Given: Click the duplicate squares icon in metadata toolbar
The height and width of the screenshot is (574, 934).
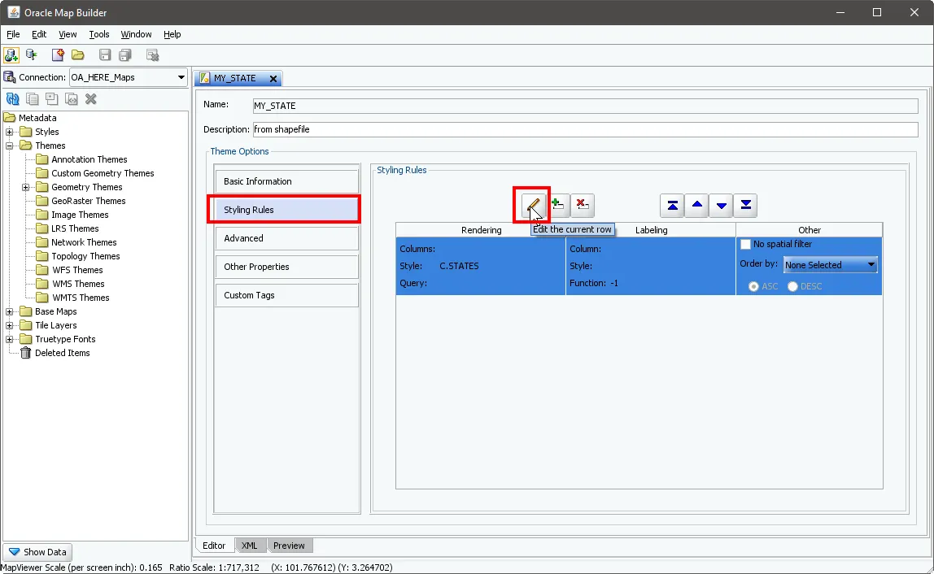Looking at the screenshot, I should click(52, 99).
